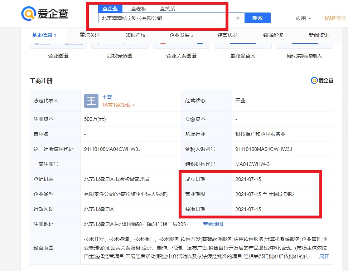Click the 科技推广和应用服务业 industry value
This screenshot has height=271, width=348.
click(260, 134)
